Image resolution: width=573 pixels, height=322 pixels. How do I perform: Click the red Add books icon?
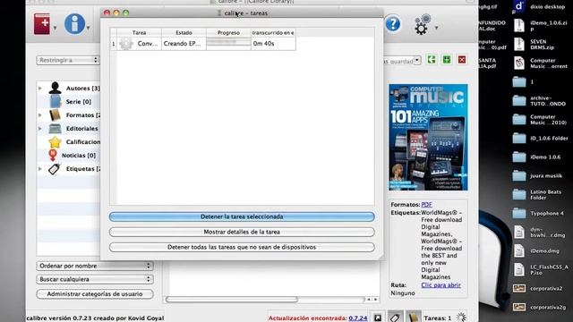coord(42,24)
